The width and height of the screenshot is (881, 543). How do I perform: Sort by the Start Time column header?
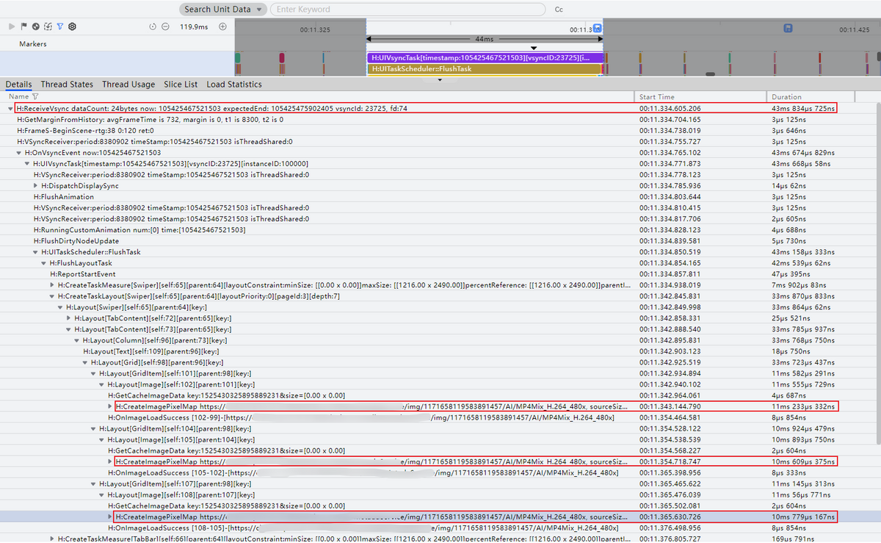pos(656,97)
